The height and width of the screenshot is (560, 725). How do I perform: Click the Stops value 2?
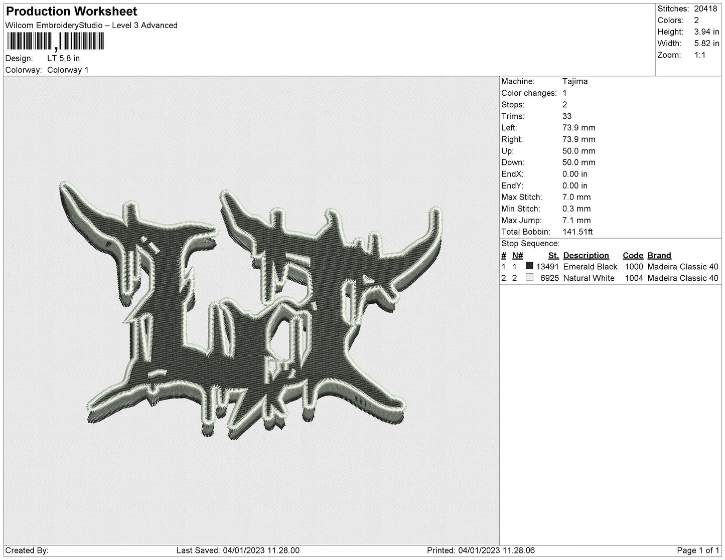click(565, 104)
